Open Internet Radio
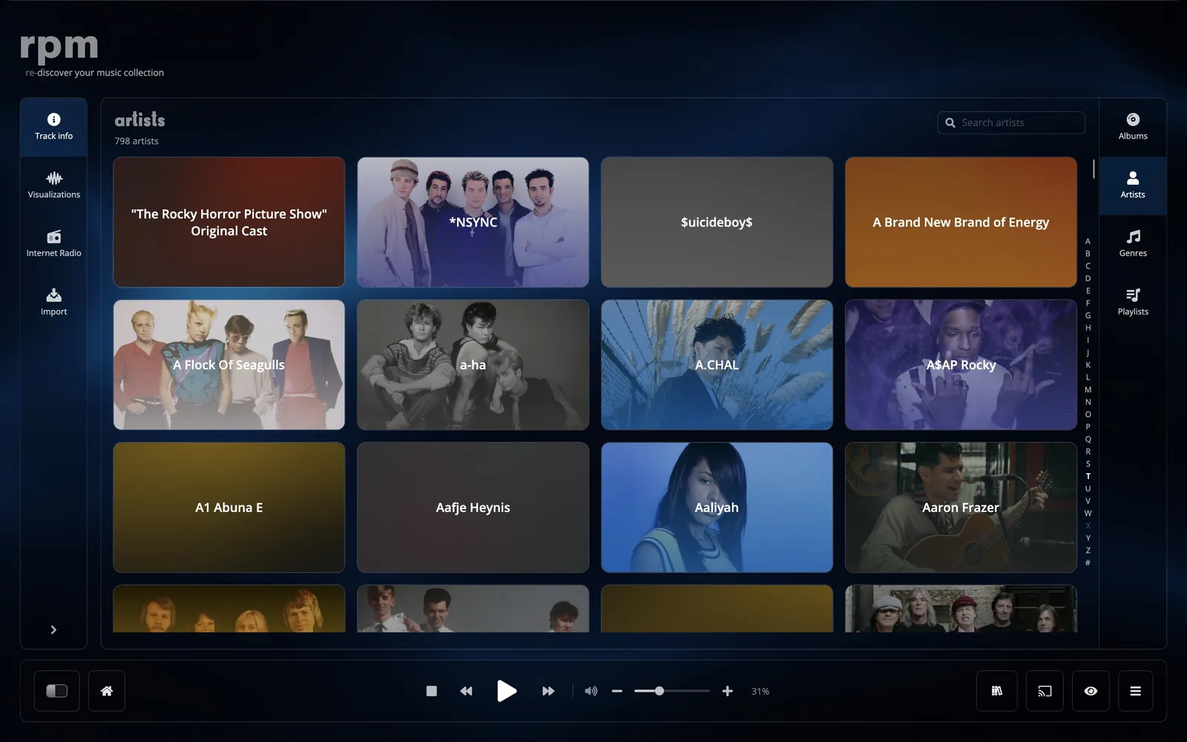This screenshot has height=742, width=1187. click(x=53, y=244)
